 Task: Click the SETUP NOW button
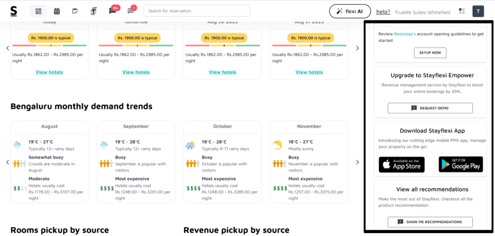(430, 53)
